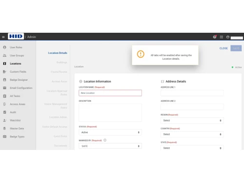Select the Event Roles tab
This screenshot has width=244, height=183.
point(61,136)
